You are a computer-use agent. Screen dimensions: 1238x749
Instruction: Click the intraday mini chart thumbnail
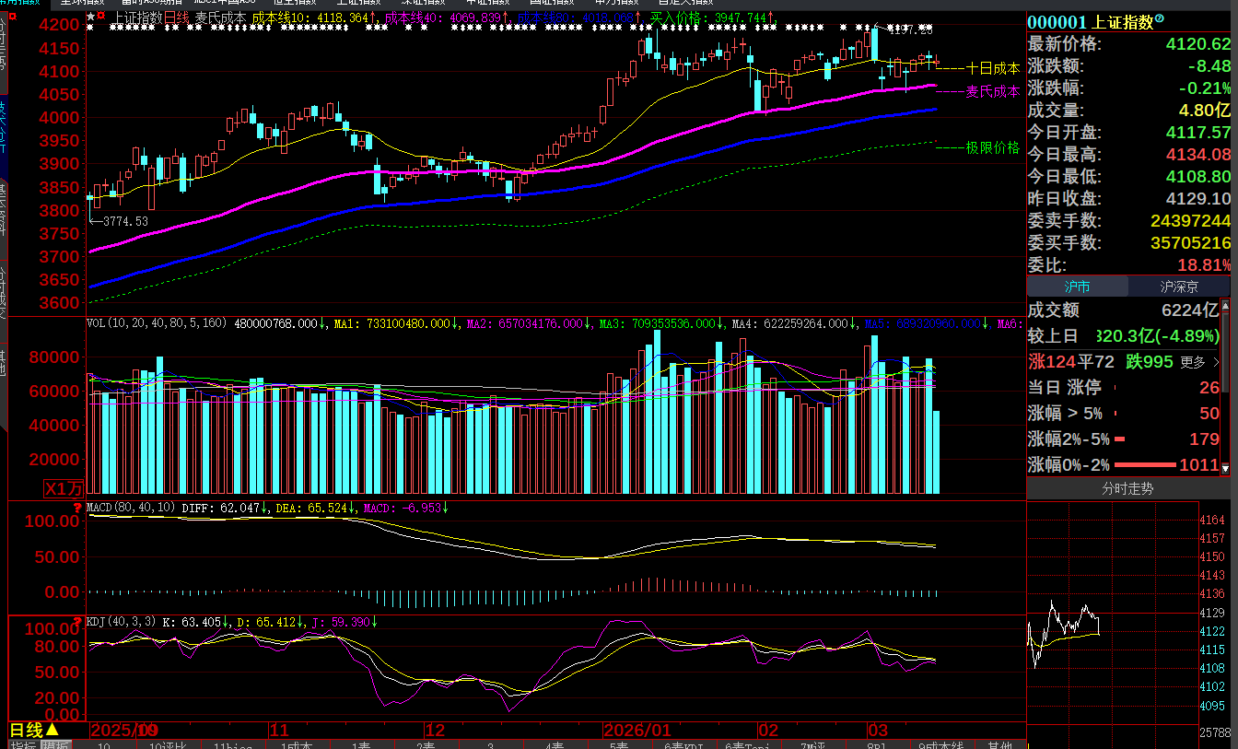(x=1064, y=634)
